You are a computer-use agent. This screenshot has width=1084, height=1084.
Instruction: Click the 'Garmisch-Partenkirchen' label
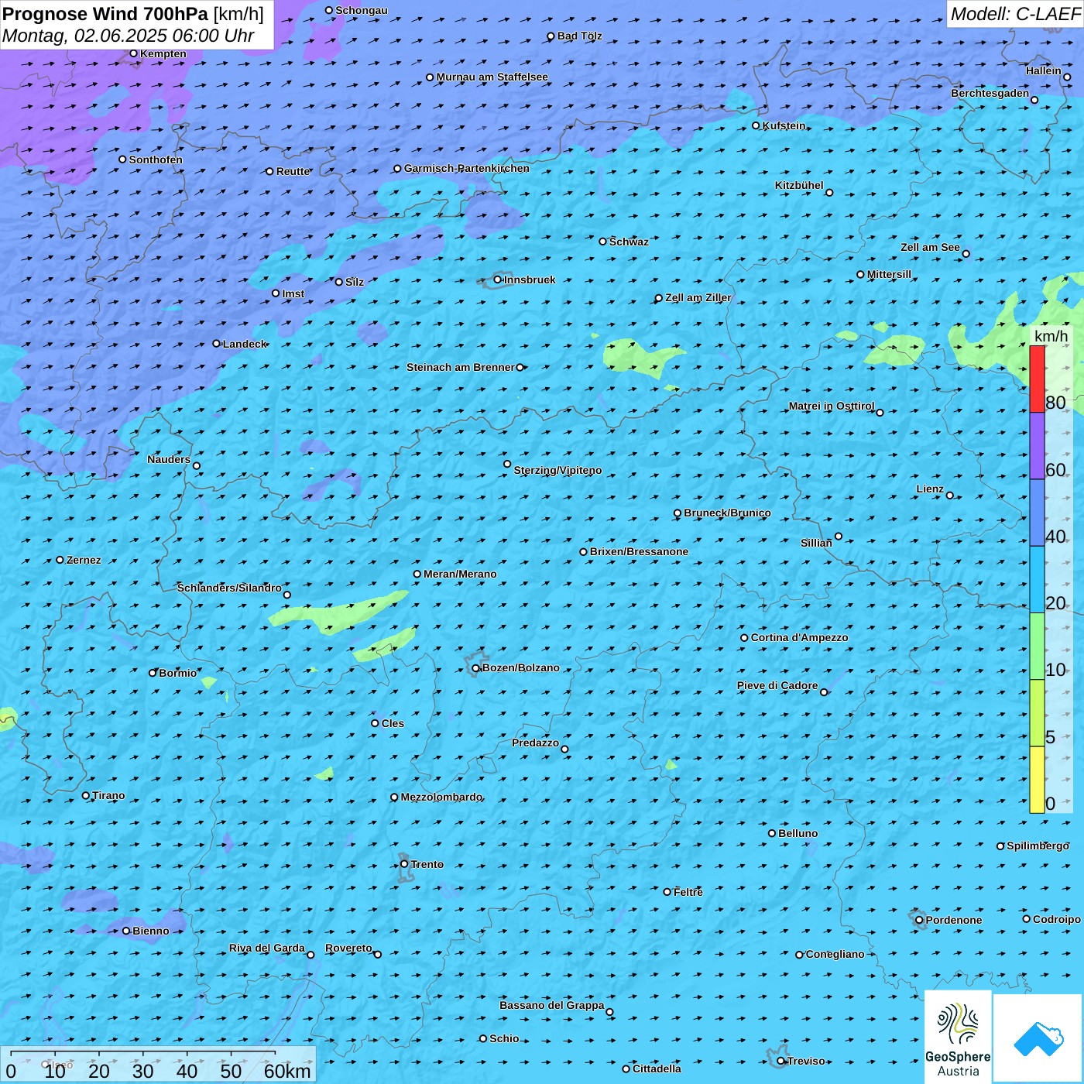point(467,168)
